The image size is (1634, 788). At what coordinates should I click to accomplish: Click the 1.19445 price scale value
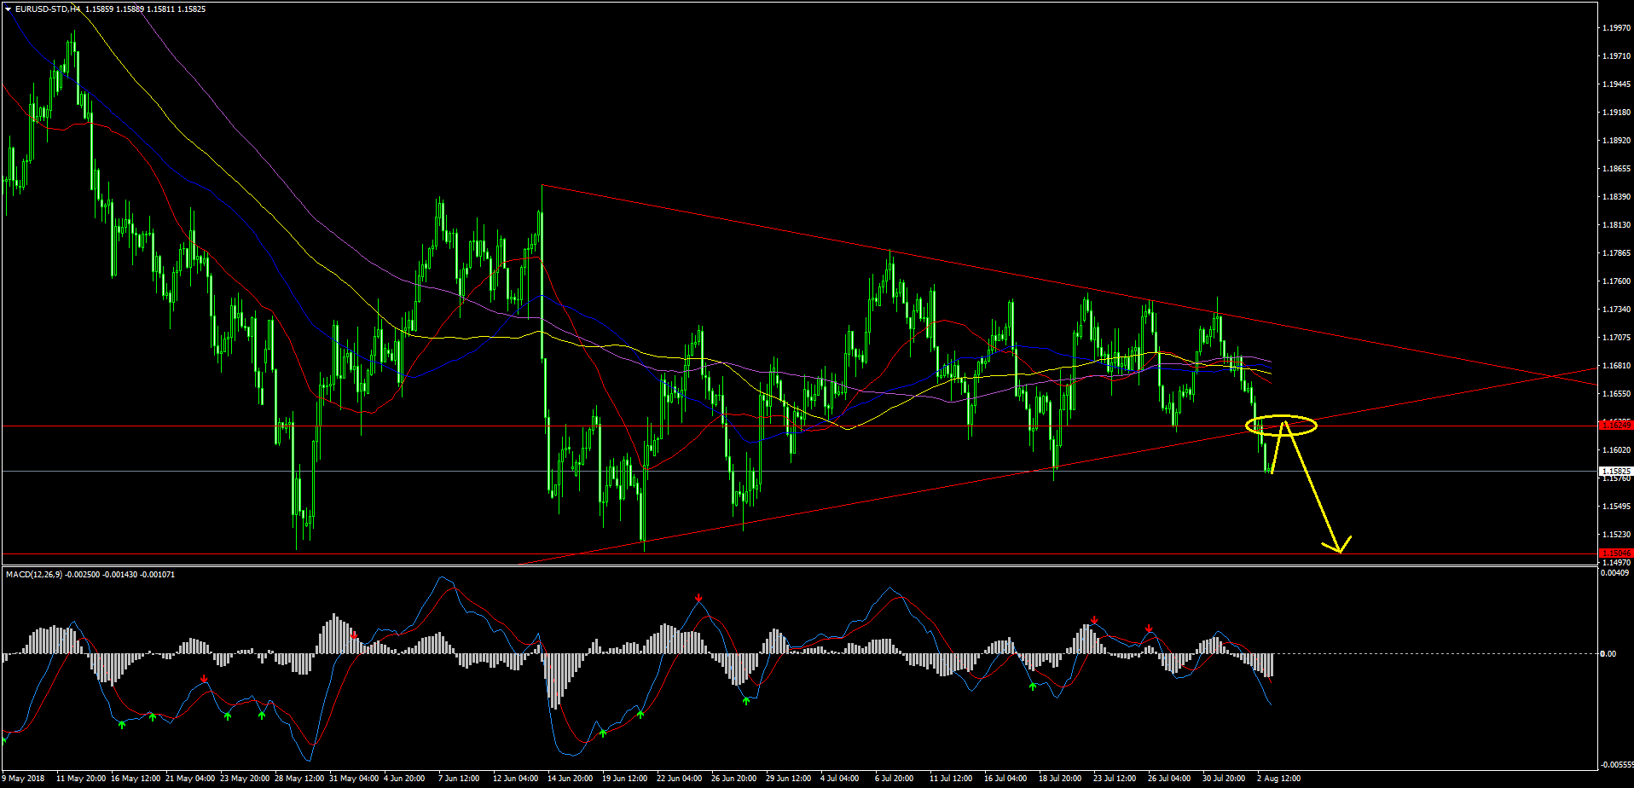click(1617, 84)
